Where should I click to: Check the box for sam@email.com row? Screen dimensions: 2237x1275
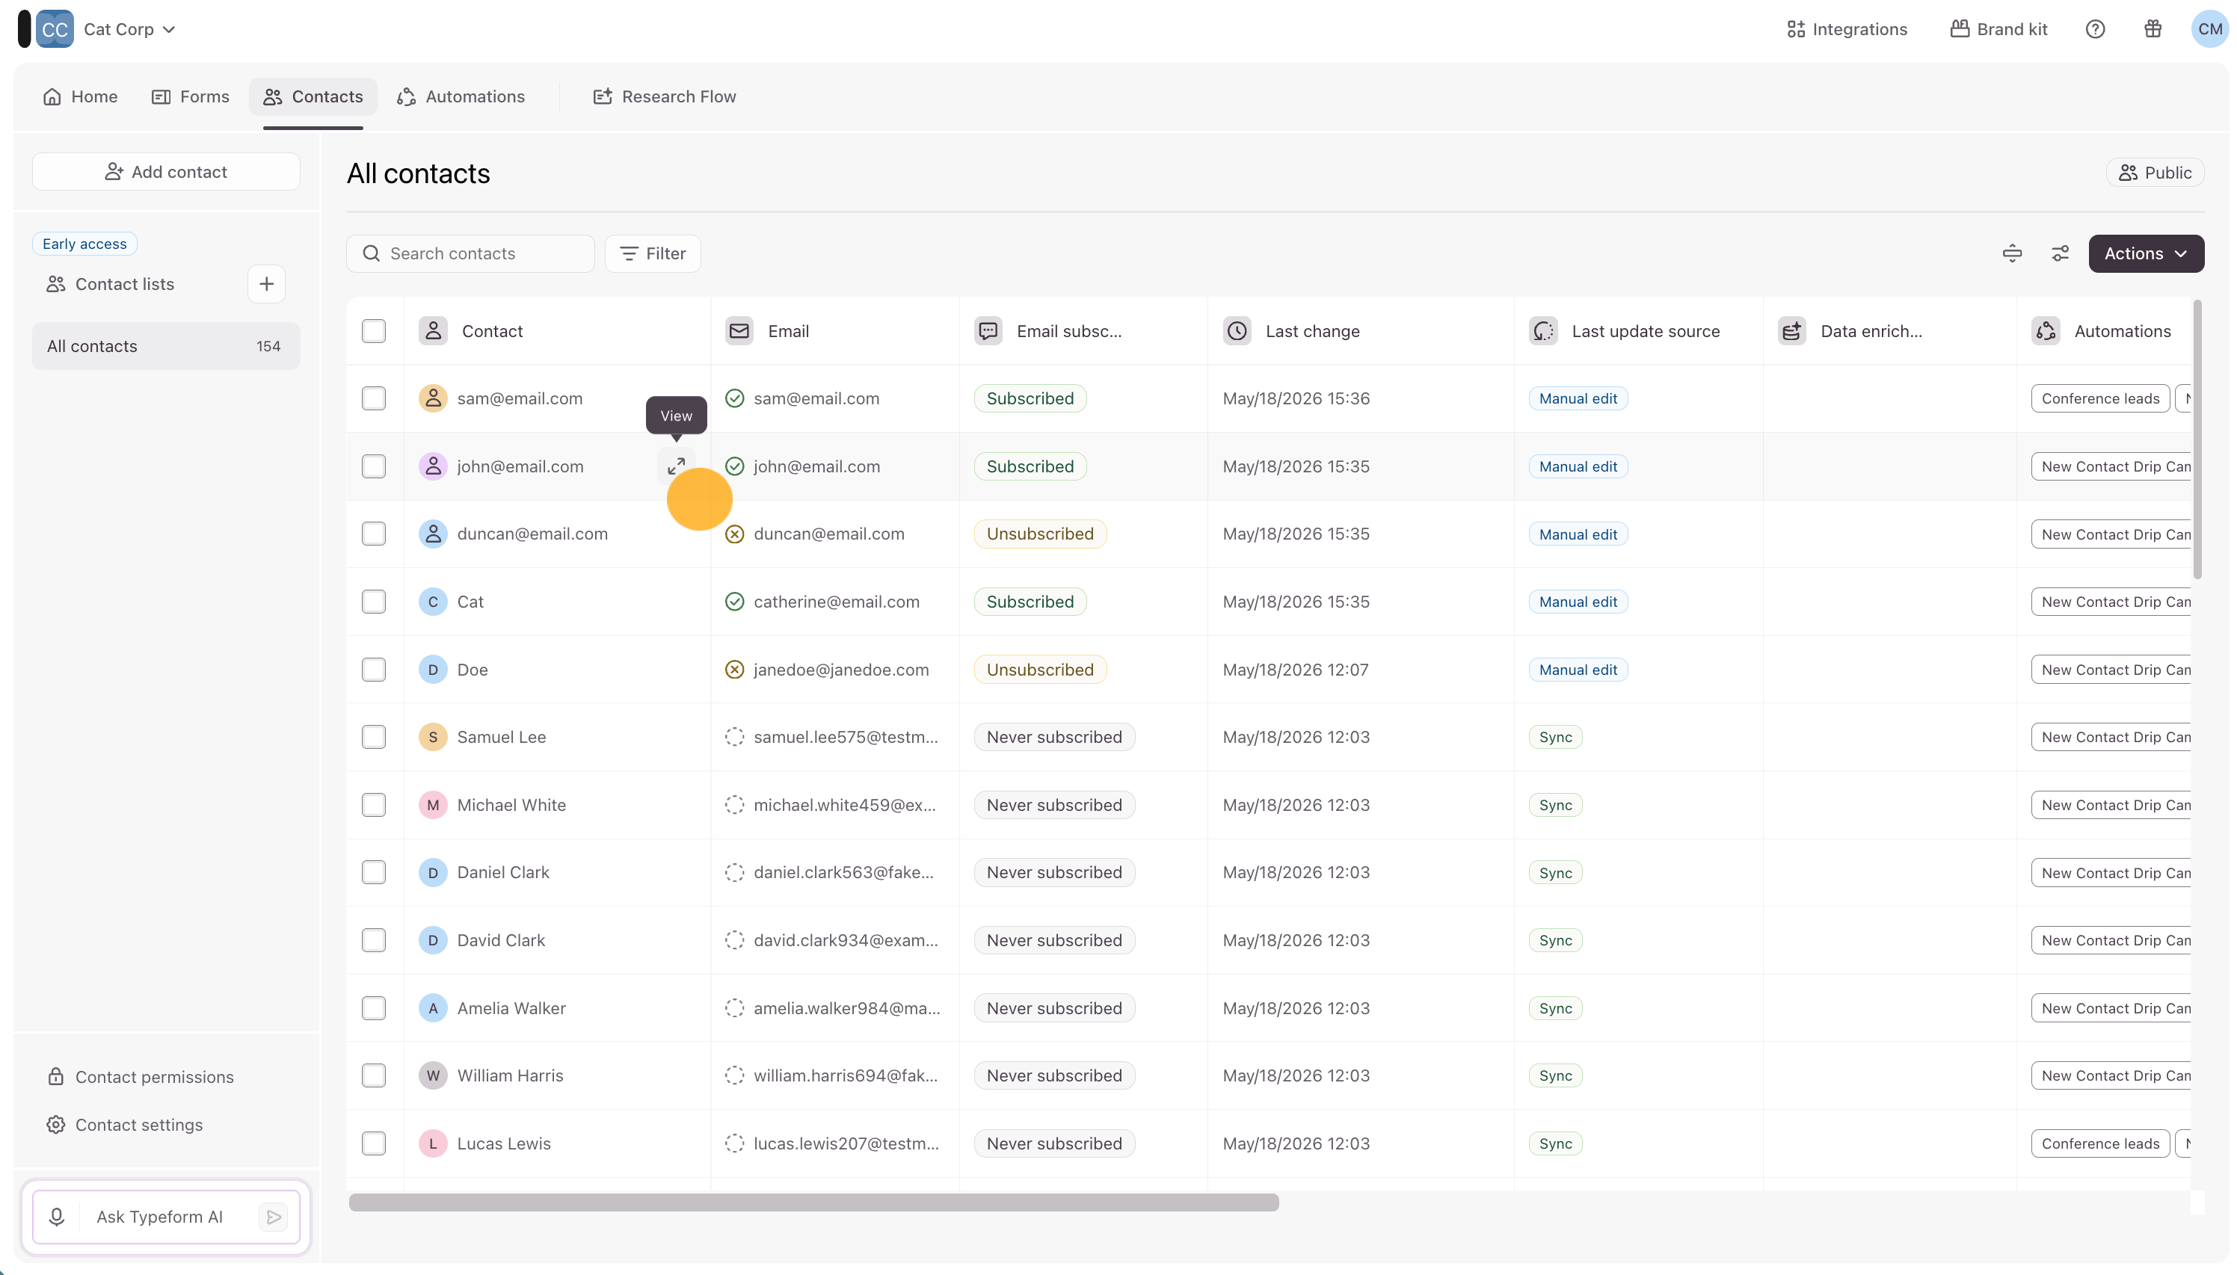point(374,398)
